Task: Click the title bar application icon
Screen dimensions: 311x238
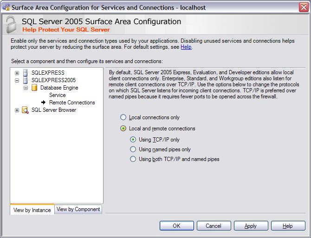Action: pyautogui.click(x=6, y=7)
